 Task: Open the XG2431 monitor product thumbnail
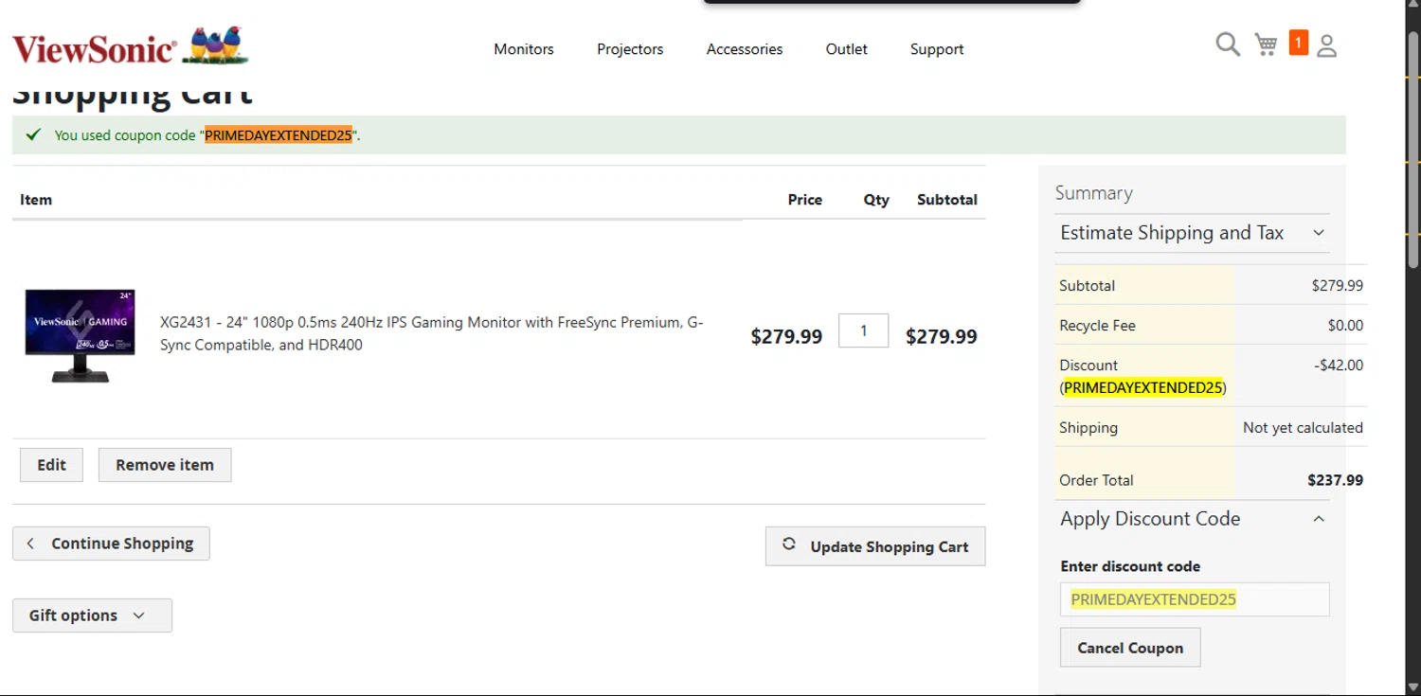coord(81,335)
